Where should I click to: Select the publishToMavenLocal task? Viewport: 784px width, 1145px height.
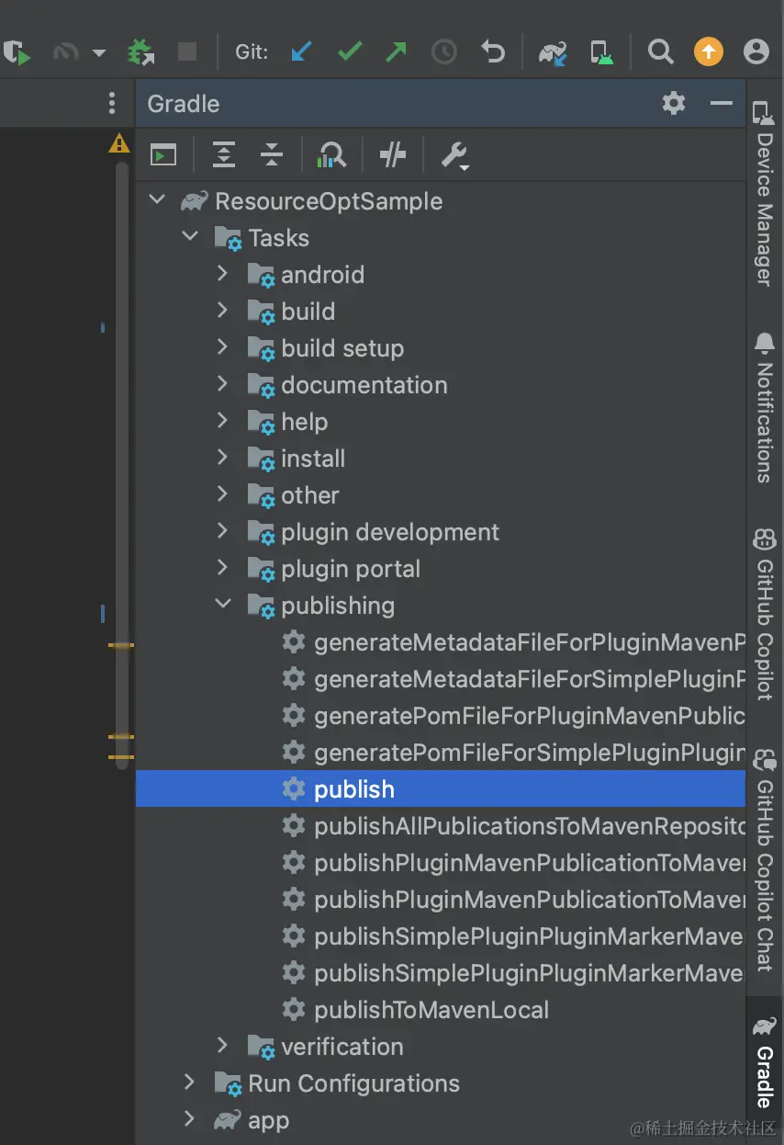tap(431, 1010)
